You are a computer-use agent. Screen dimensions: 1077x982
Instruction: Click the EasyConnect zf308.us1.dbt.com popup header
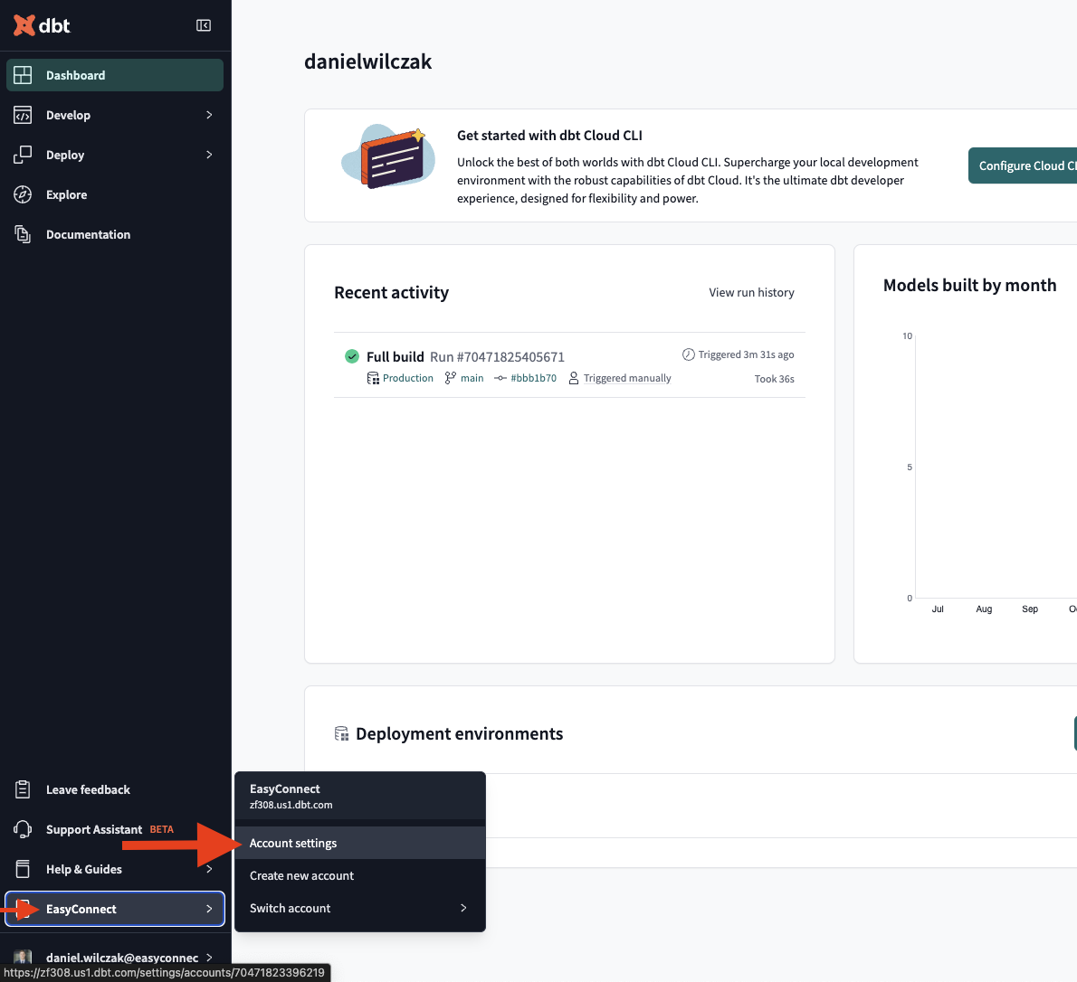(360, 796)
